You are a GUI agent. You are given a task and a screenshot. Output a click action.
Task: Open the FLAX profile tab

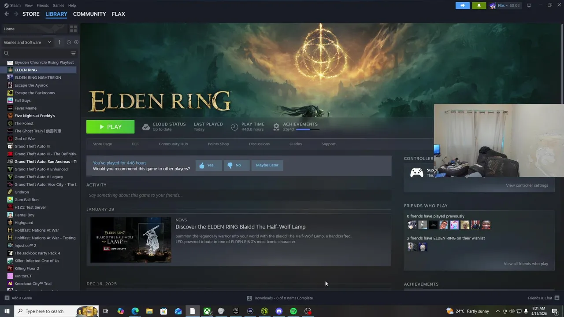point(119,14)
